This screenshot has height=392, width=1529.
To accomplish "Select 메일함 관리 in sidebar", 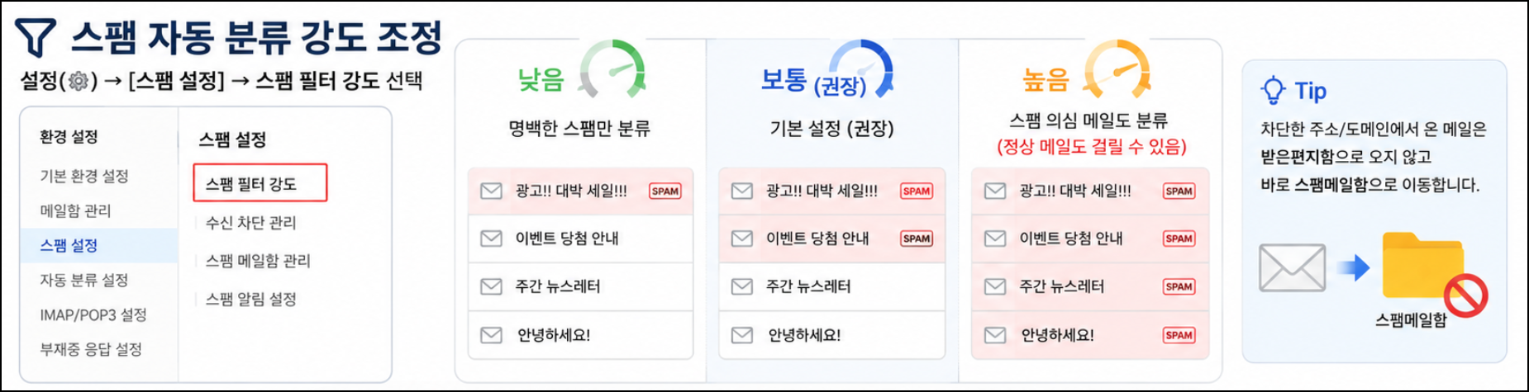I will click(75, 210).
